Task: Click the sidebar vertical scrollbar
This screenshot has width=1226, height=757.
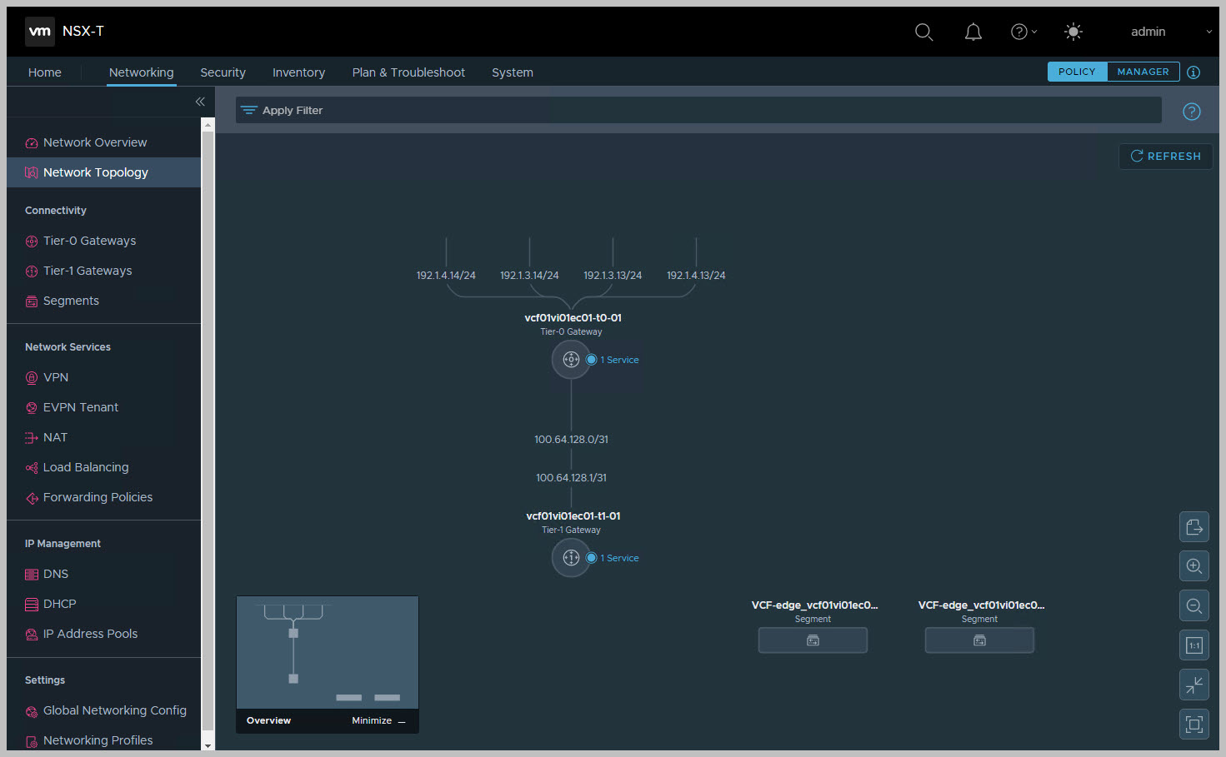Action: pos(208,416)
